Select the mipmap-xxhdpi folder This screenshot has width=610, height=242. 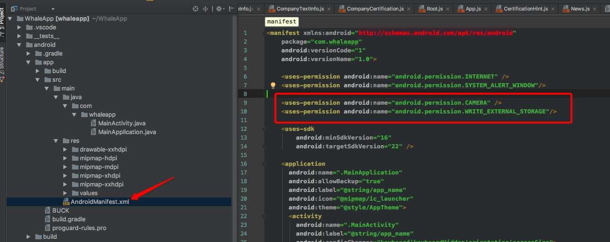tap(101, 185)
